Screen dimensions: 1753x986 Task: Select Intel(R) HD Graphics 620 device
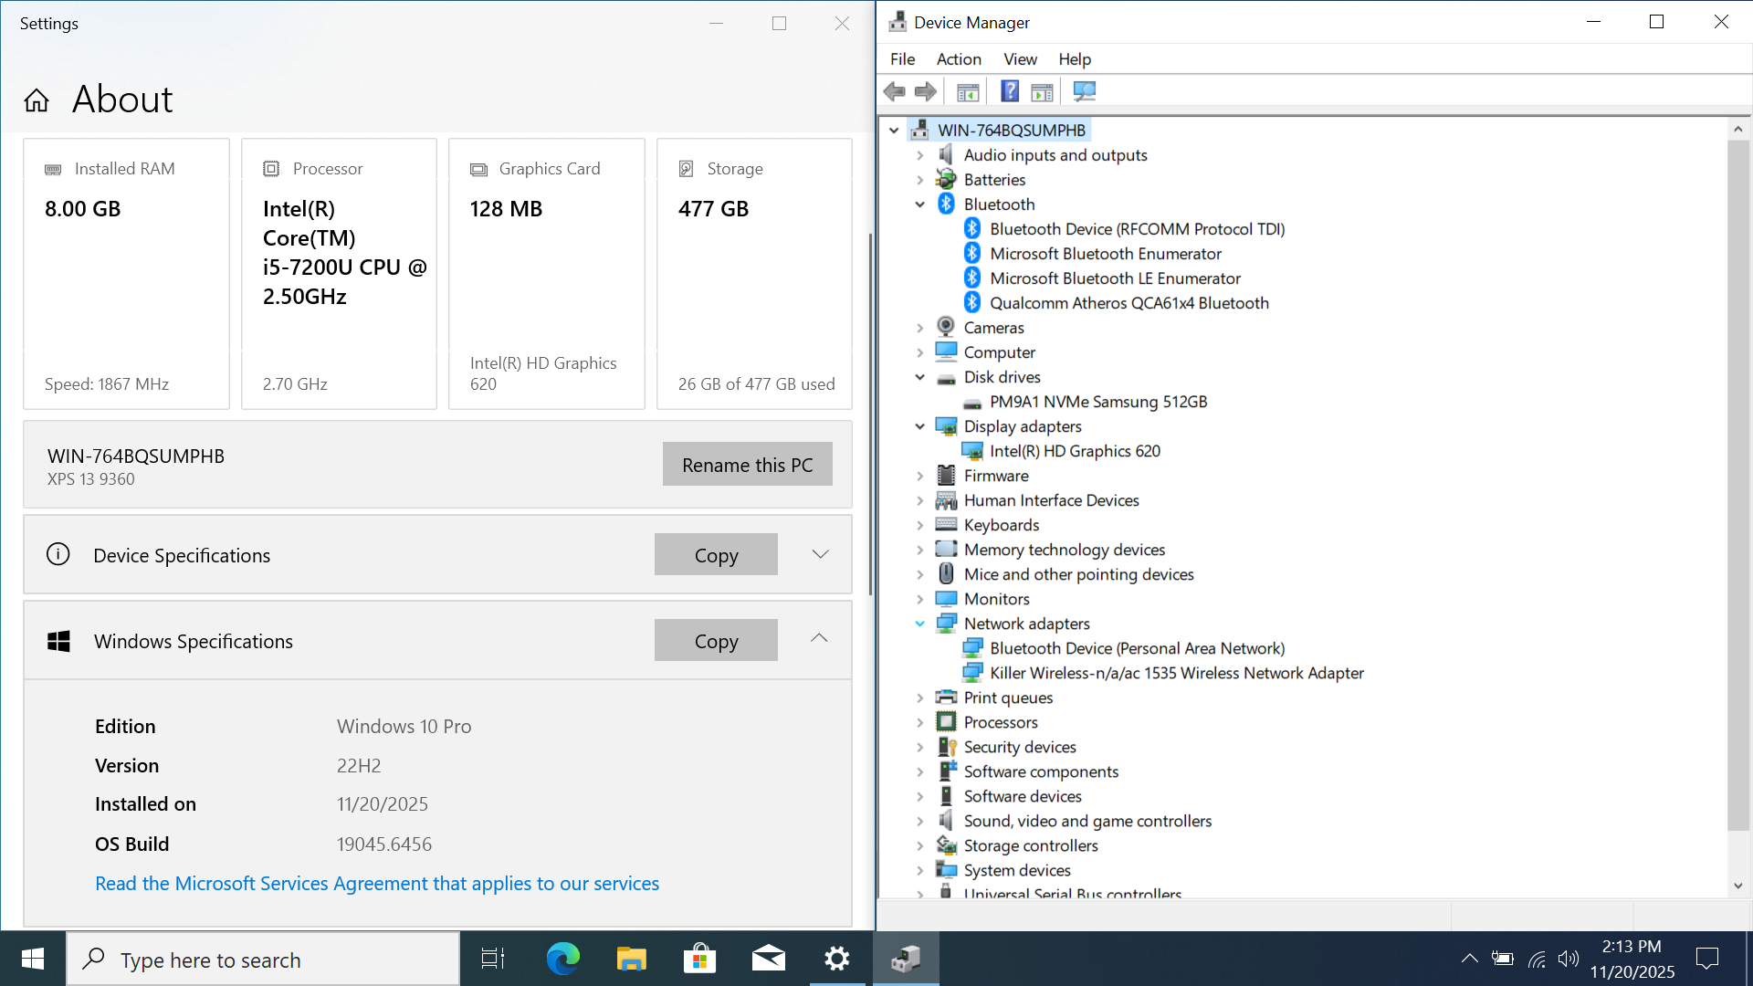tap(1075, 451)
